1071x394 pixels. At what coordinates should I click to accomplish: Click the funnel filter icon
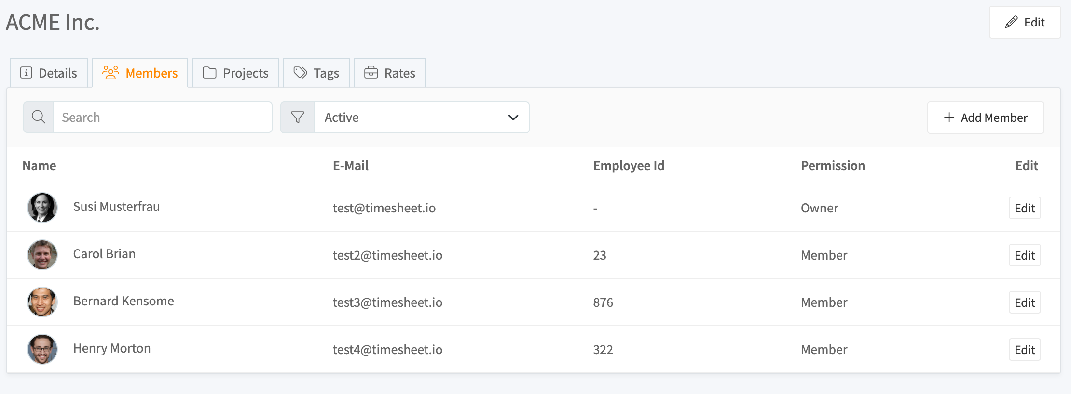[298, 117]
